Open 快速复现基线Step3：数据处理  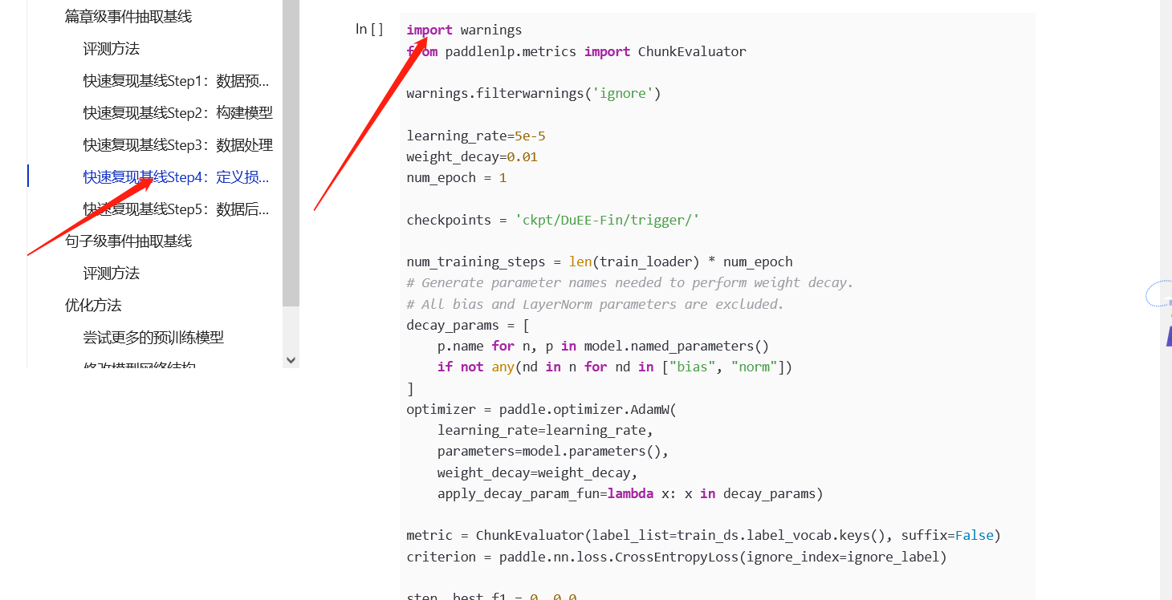click(x=177, y=144)
